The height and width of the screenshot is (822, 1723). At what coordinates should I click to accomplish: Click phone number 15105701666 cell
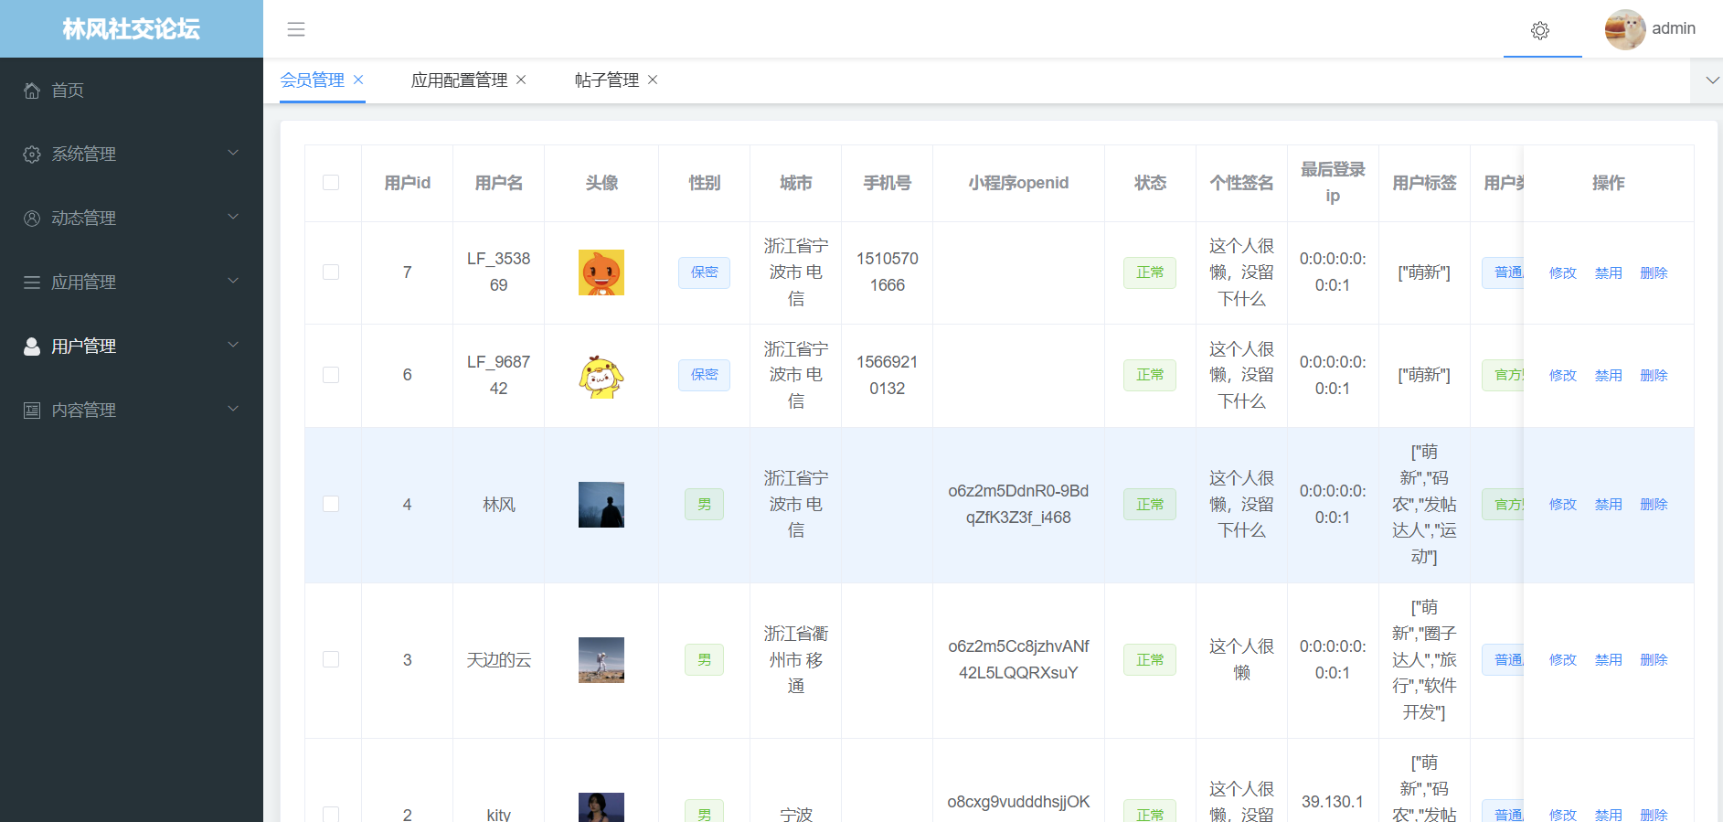pyautogui.click(x=888, y=272)
